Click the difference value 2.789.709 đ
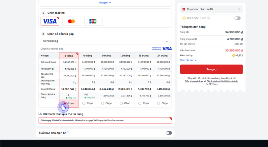268x147 pixels. click(145, 96)
